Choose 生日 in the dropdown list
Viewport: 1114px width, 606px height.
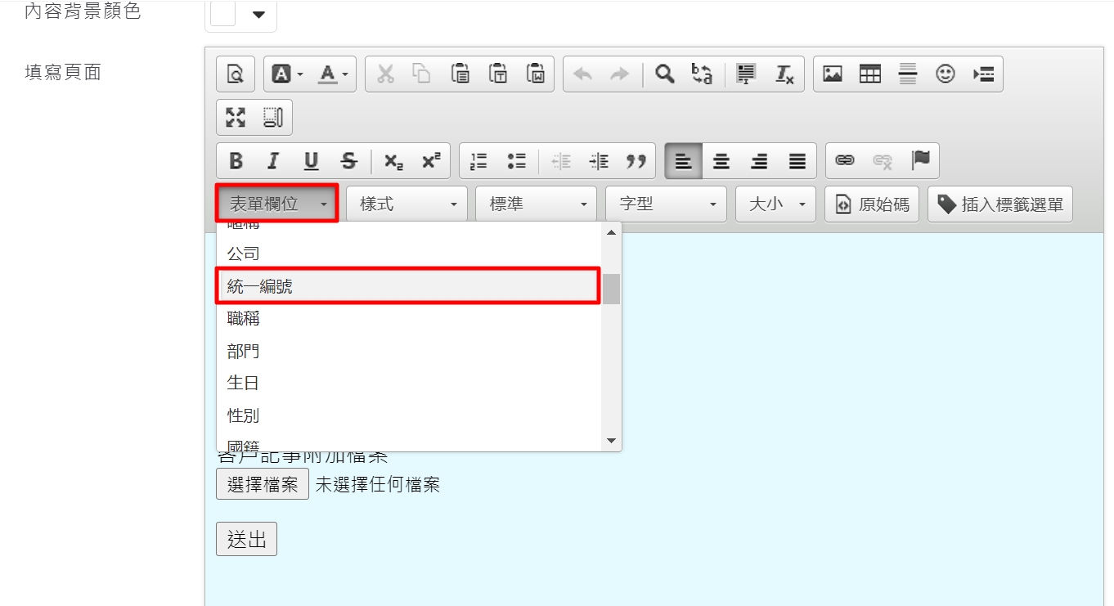[407, 383]
